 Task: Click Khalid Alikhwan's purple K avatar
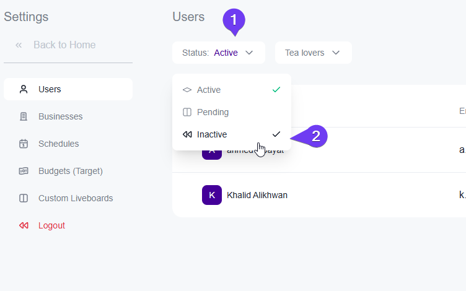pyautogui.click(x=212, y=195)
